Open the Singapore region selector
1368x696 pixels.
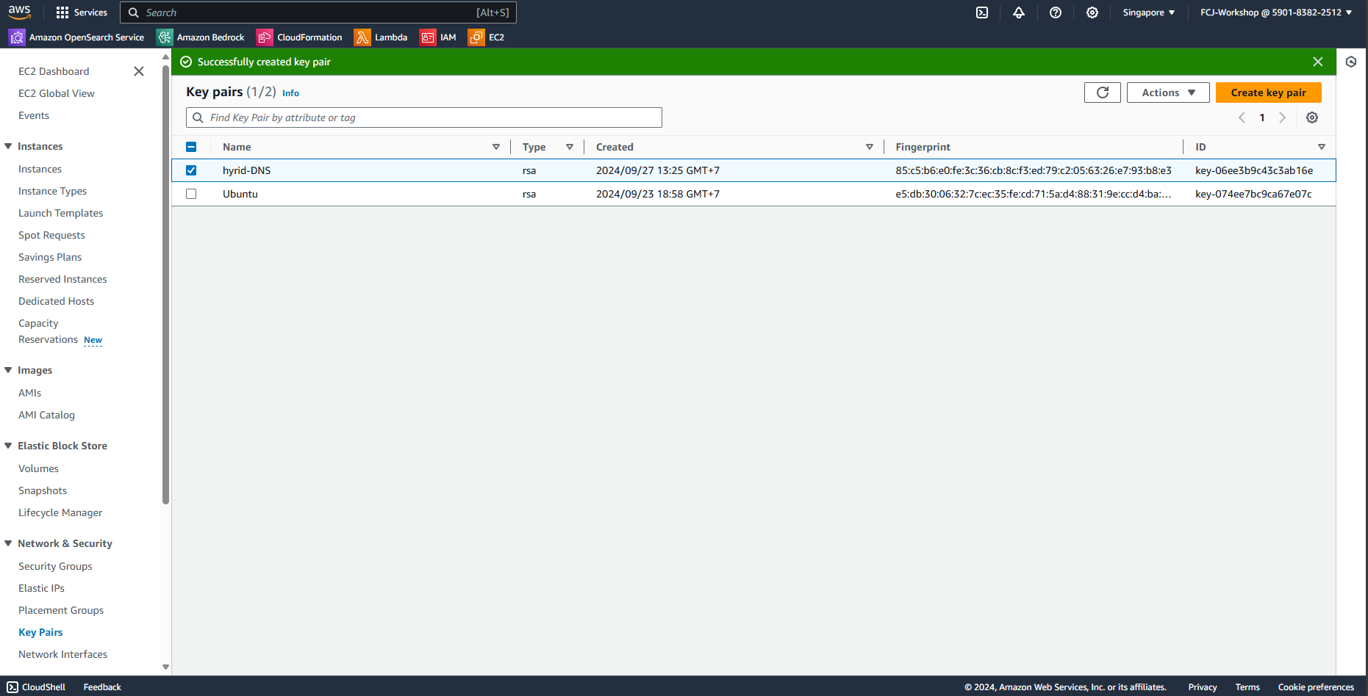1148,12
